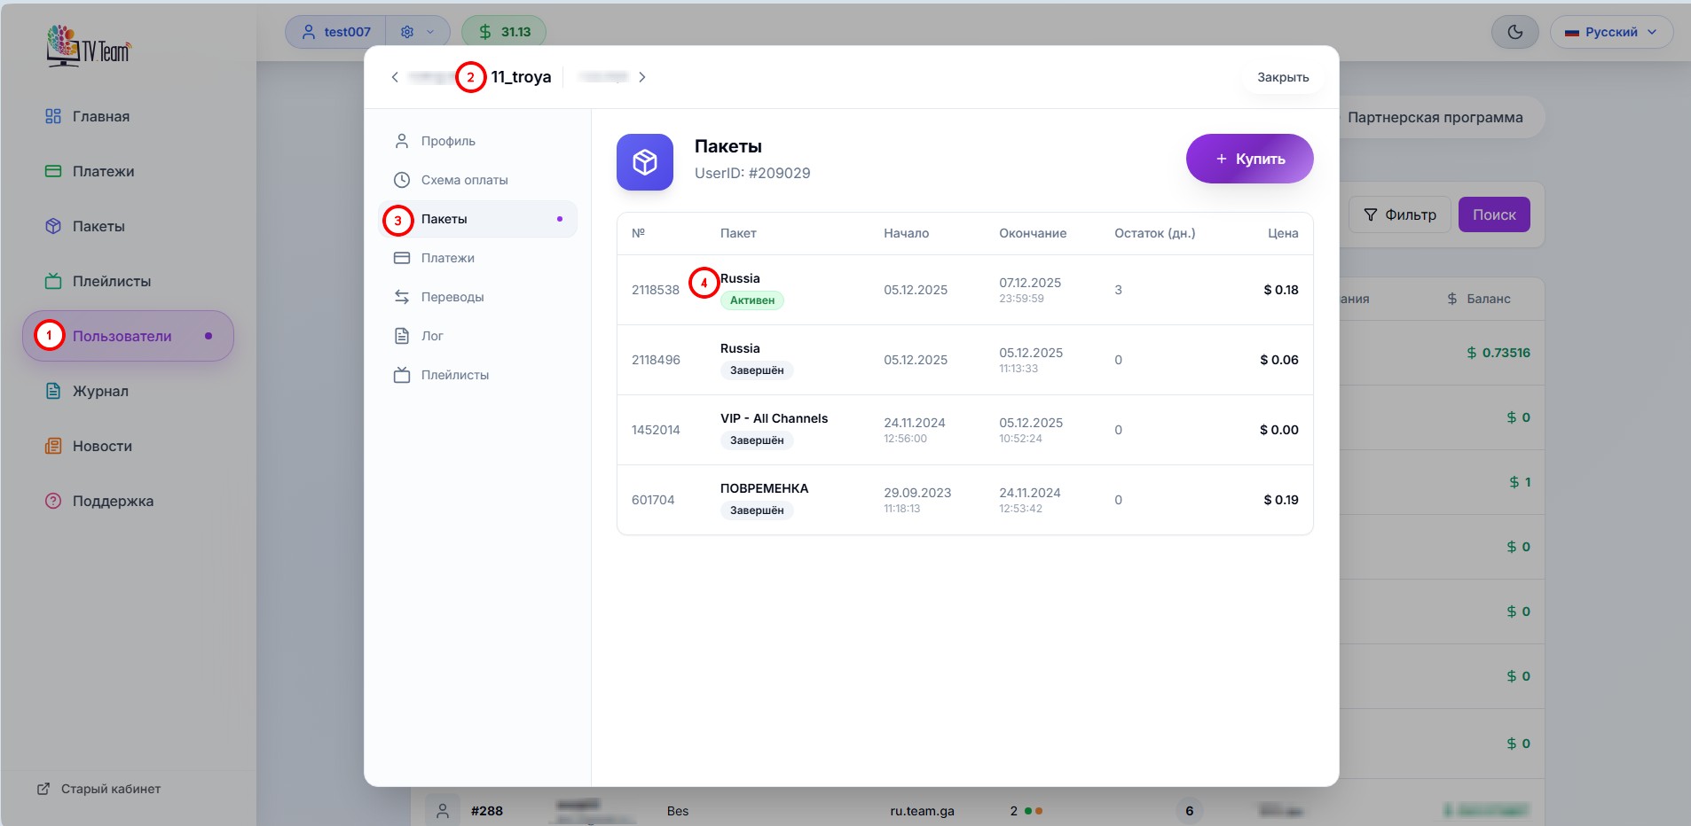
Task: Open Поддержка help in sidebar
Action: tap(112, 501)
